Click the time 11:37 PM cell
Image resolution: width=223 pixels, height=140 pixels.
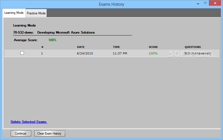pyautogui.click(x=120, y=53)
